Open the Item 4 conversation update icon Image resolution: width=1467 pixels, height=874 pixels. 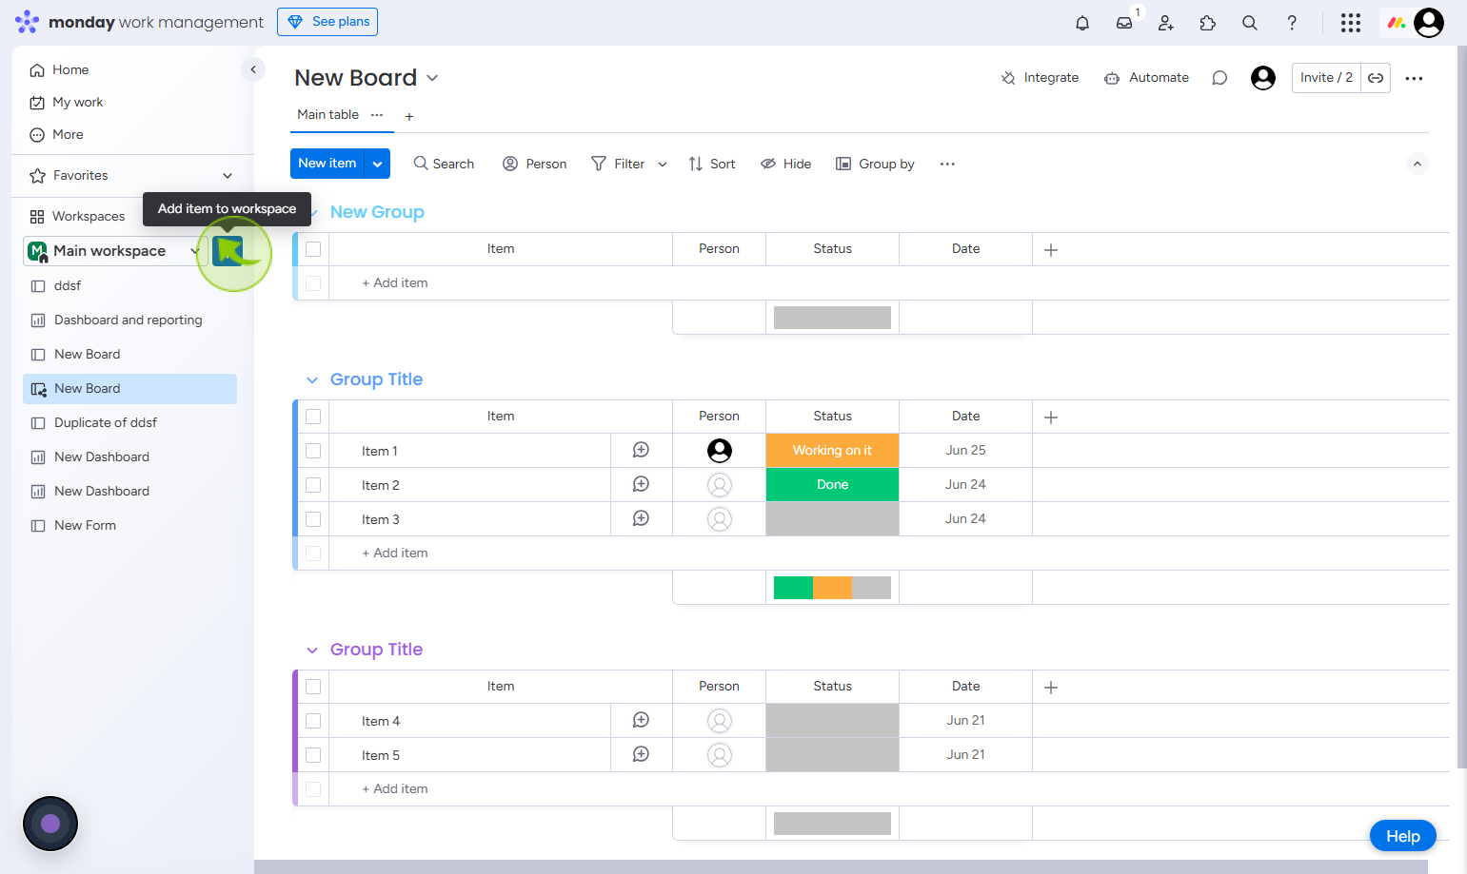[x=642, y=720]
